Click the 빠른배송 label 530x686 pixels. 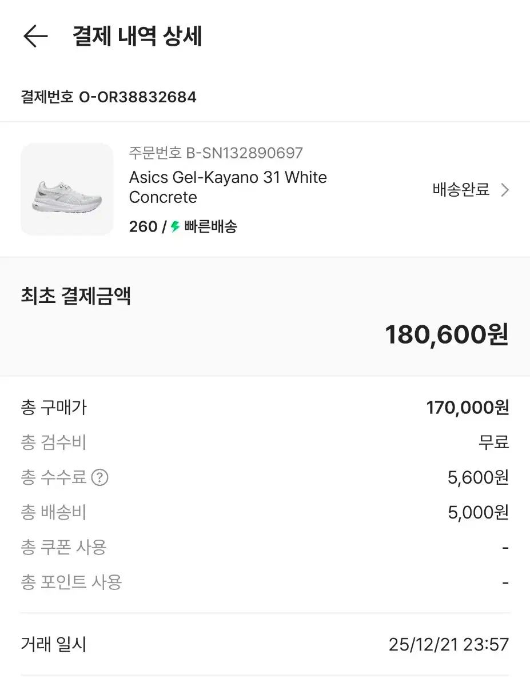click(210, 227)
